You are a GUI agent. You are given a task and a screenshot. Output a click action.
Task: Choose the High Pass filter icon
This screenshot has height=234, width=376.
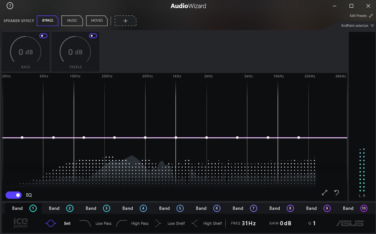[122, 223]
